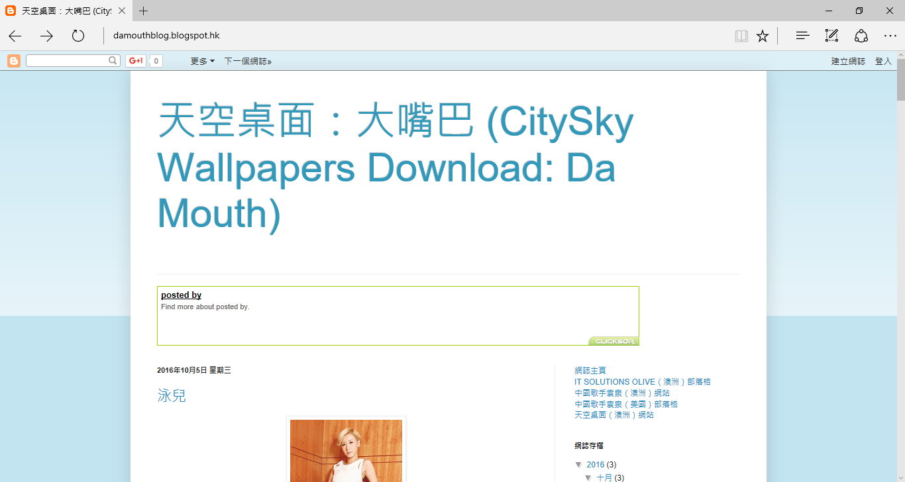
Task: Click the browser Forward arrow
Action: [x=46, y=36]
